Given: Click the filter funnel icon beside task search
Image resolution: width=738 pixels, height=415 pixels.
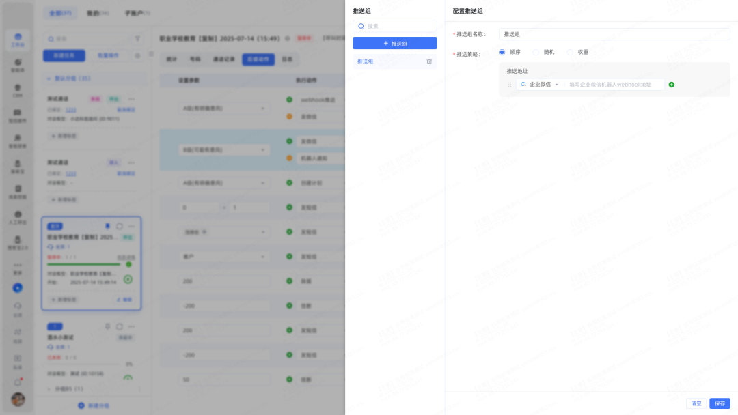Looking at the screenshot, I should click(137, 40).
